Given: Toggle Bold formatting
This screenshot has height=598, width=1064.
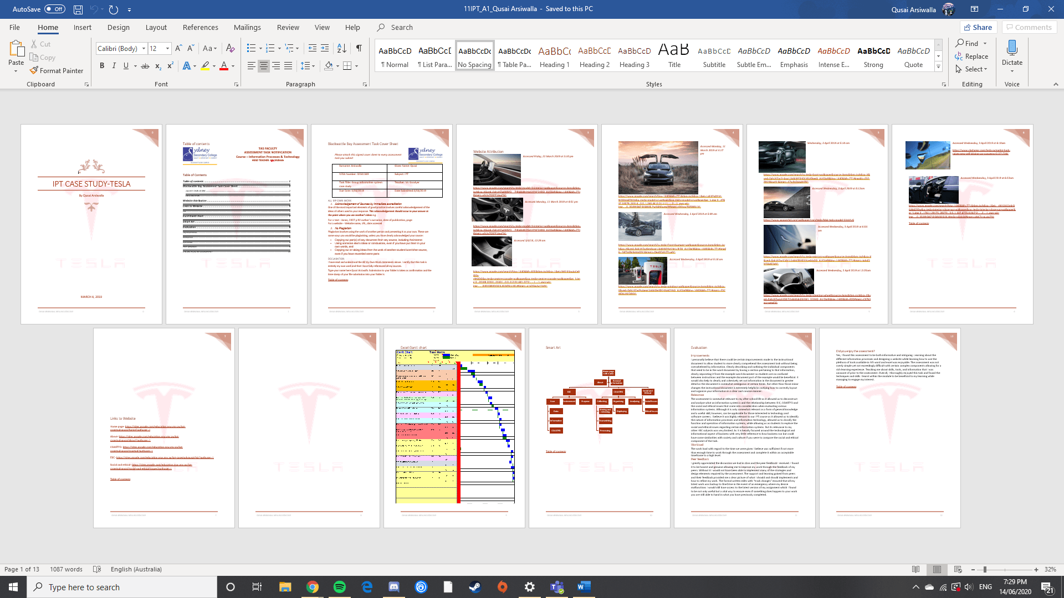Looking at the screenshot, I should (x=102, y=65).
